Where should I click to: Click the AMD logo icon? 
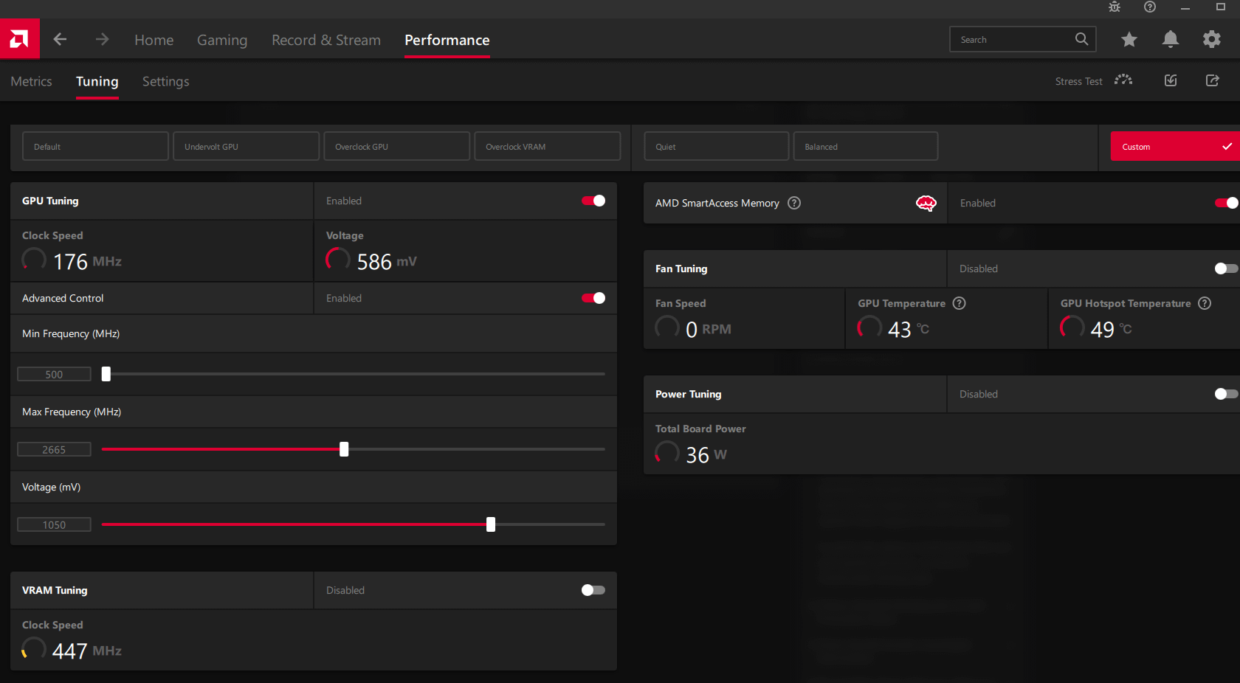click(19, 39)
